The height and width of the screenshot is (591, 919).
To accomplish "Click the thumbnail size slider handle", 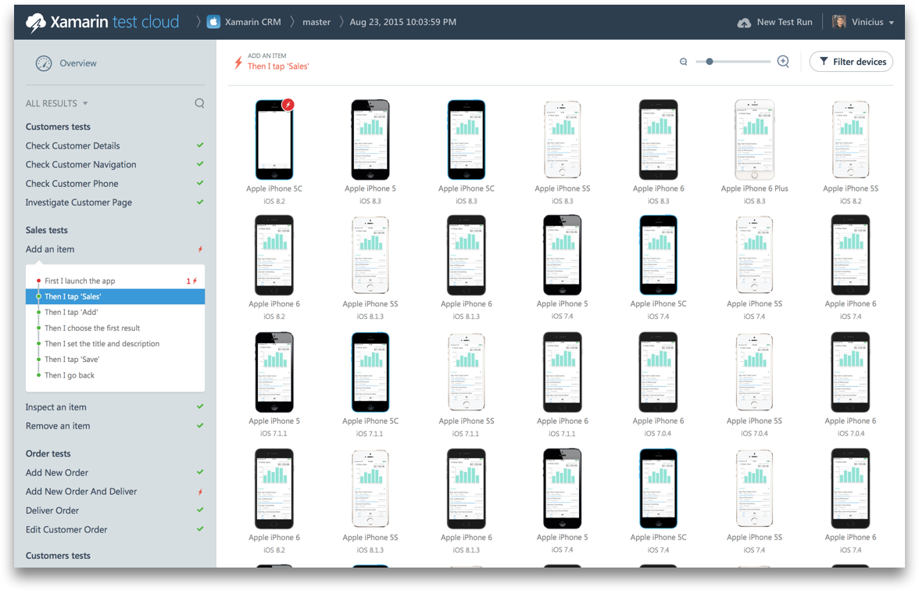I will tap(710, 61).
